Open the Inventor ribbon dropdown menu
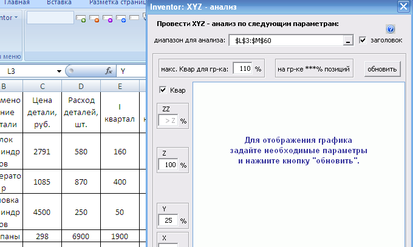This screenshot has height=247, width=413. click(9, 18)
